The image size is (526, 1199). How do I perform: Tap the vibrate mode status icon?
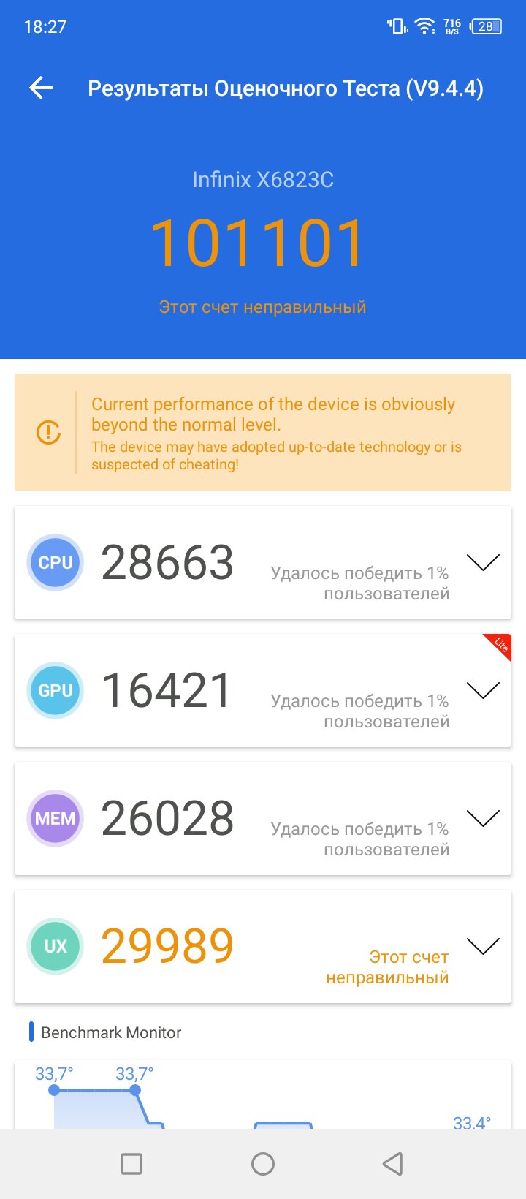pyautogui.click(x=397, y=26)
